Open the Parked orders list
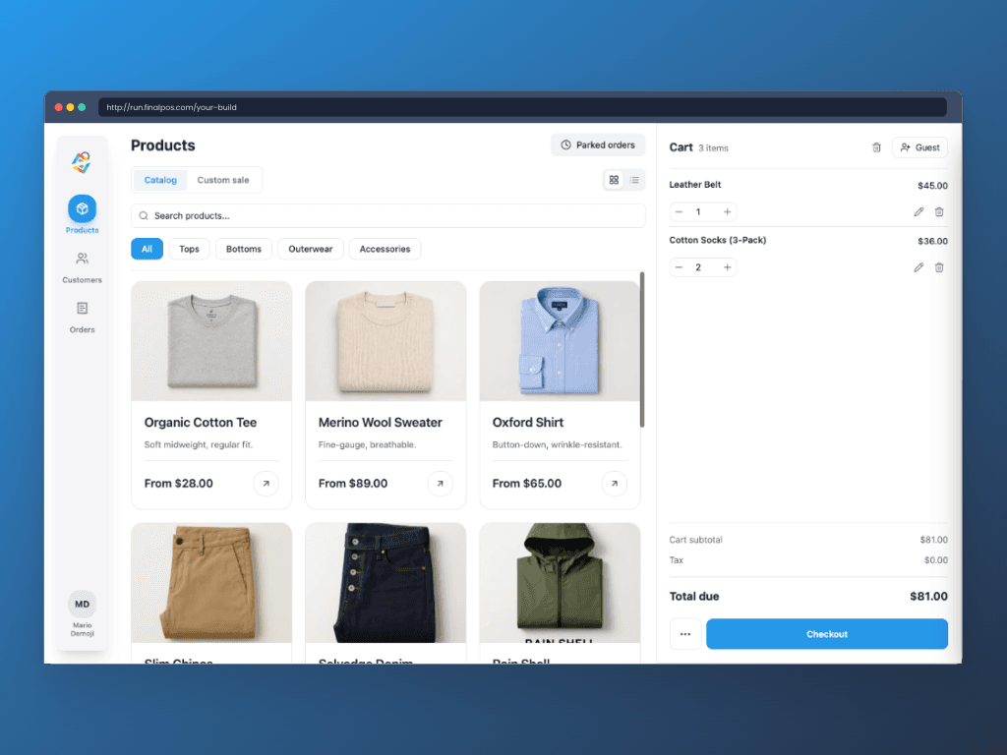Screen dimensions: 1007x755 598,145
